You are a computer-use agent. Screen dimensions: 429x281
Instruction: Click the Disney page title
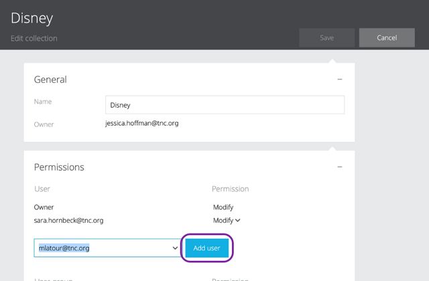[32, 18]
